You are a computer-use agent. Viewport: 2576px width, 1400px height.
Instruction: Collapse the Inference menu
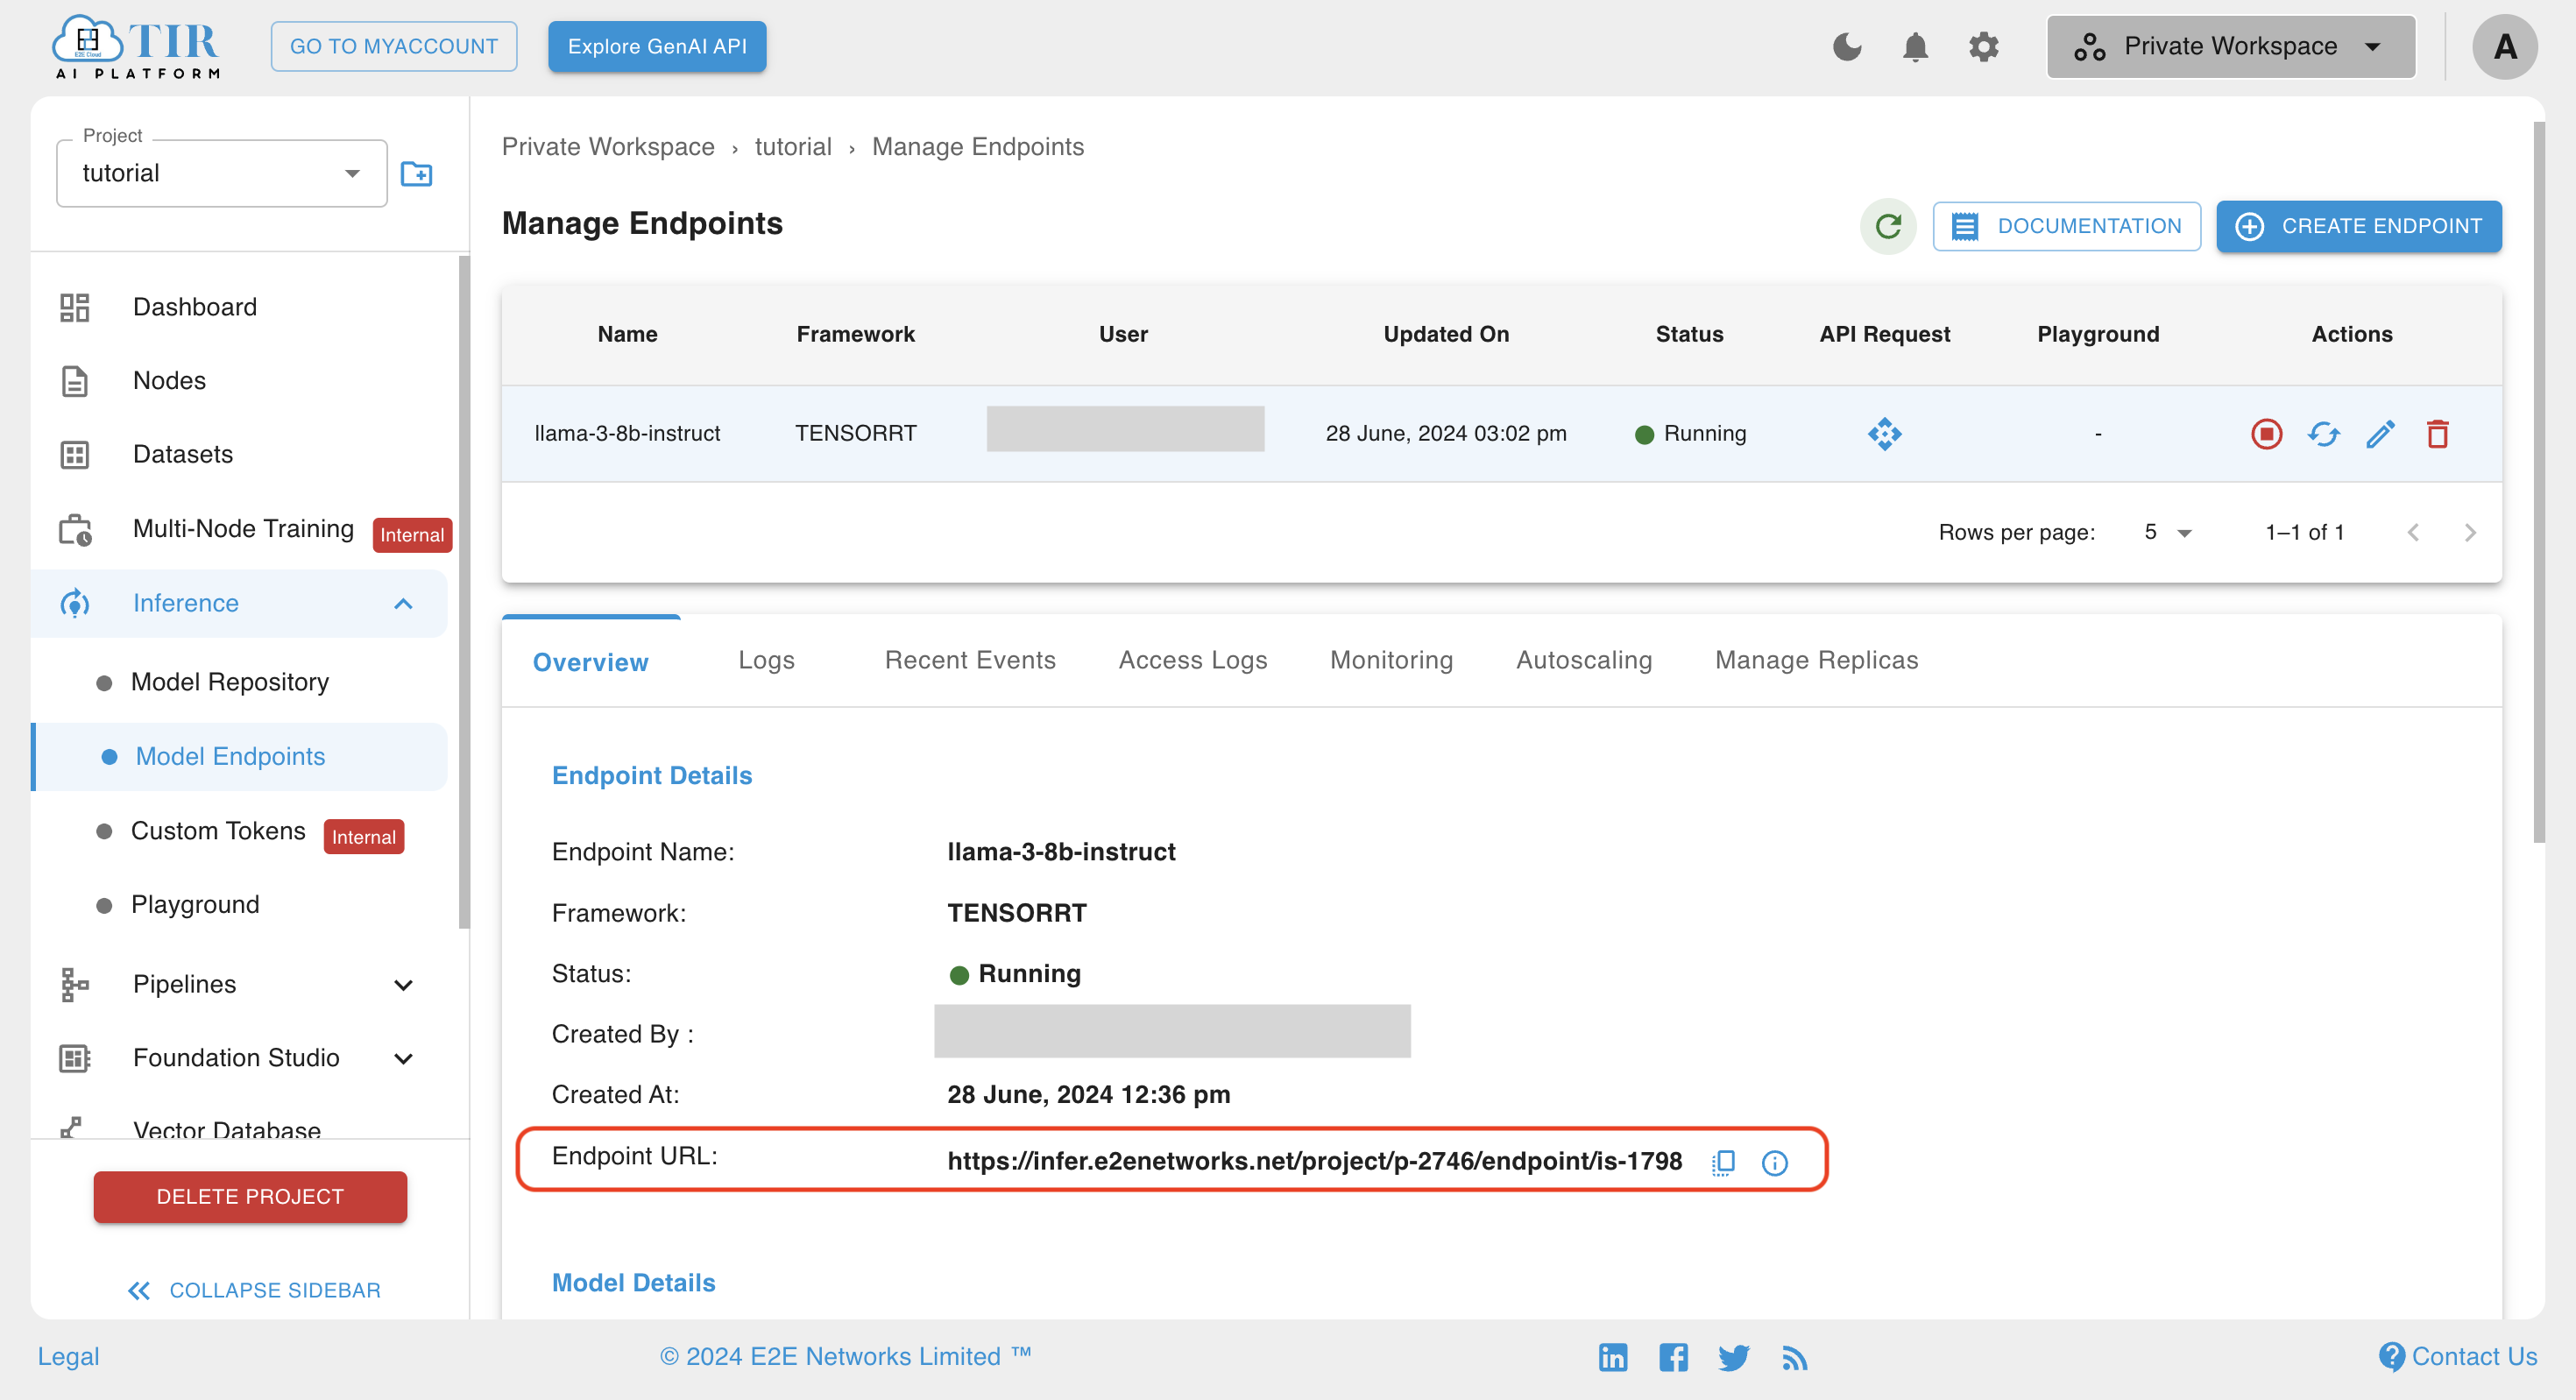click(x=403, y=604)
